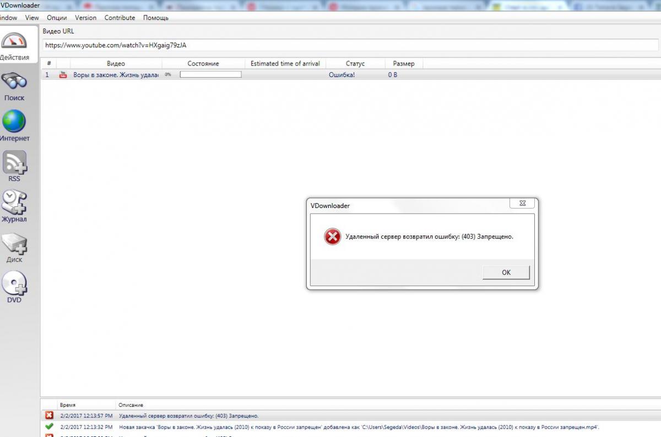This screenshot has width=661, height=437.
Task: Open the Опции menu
Action: 57,18
